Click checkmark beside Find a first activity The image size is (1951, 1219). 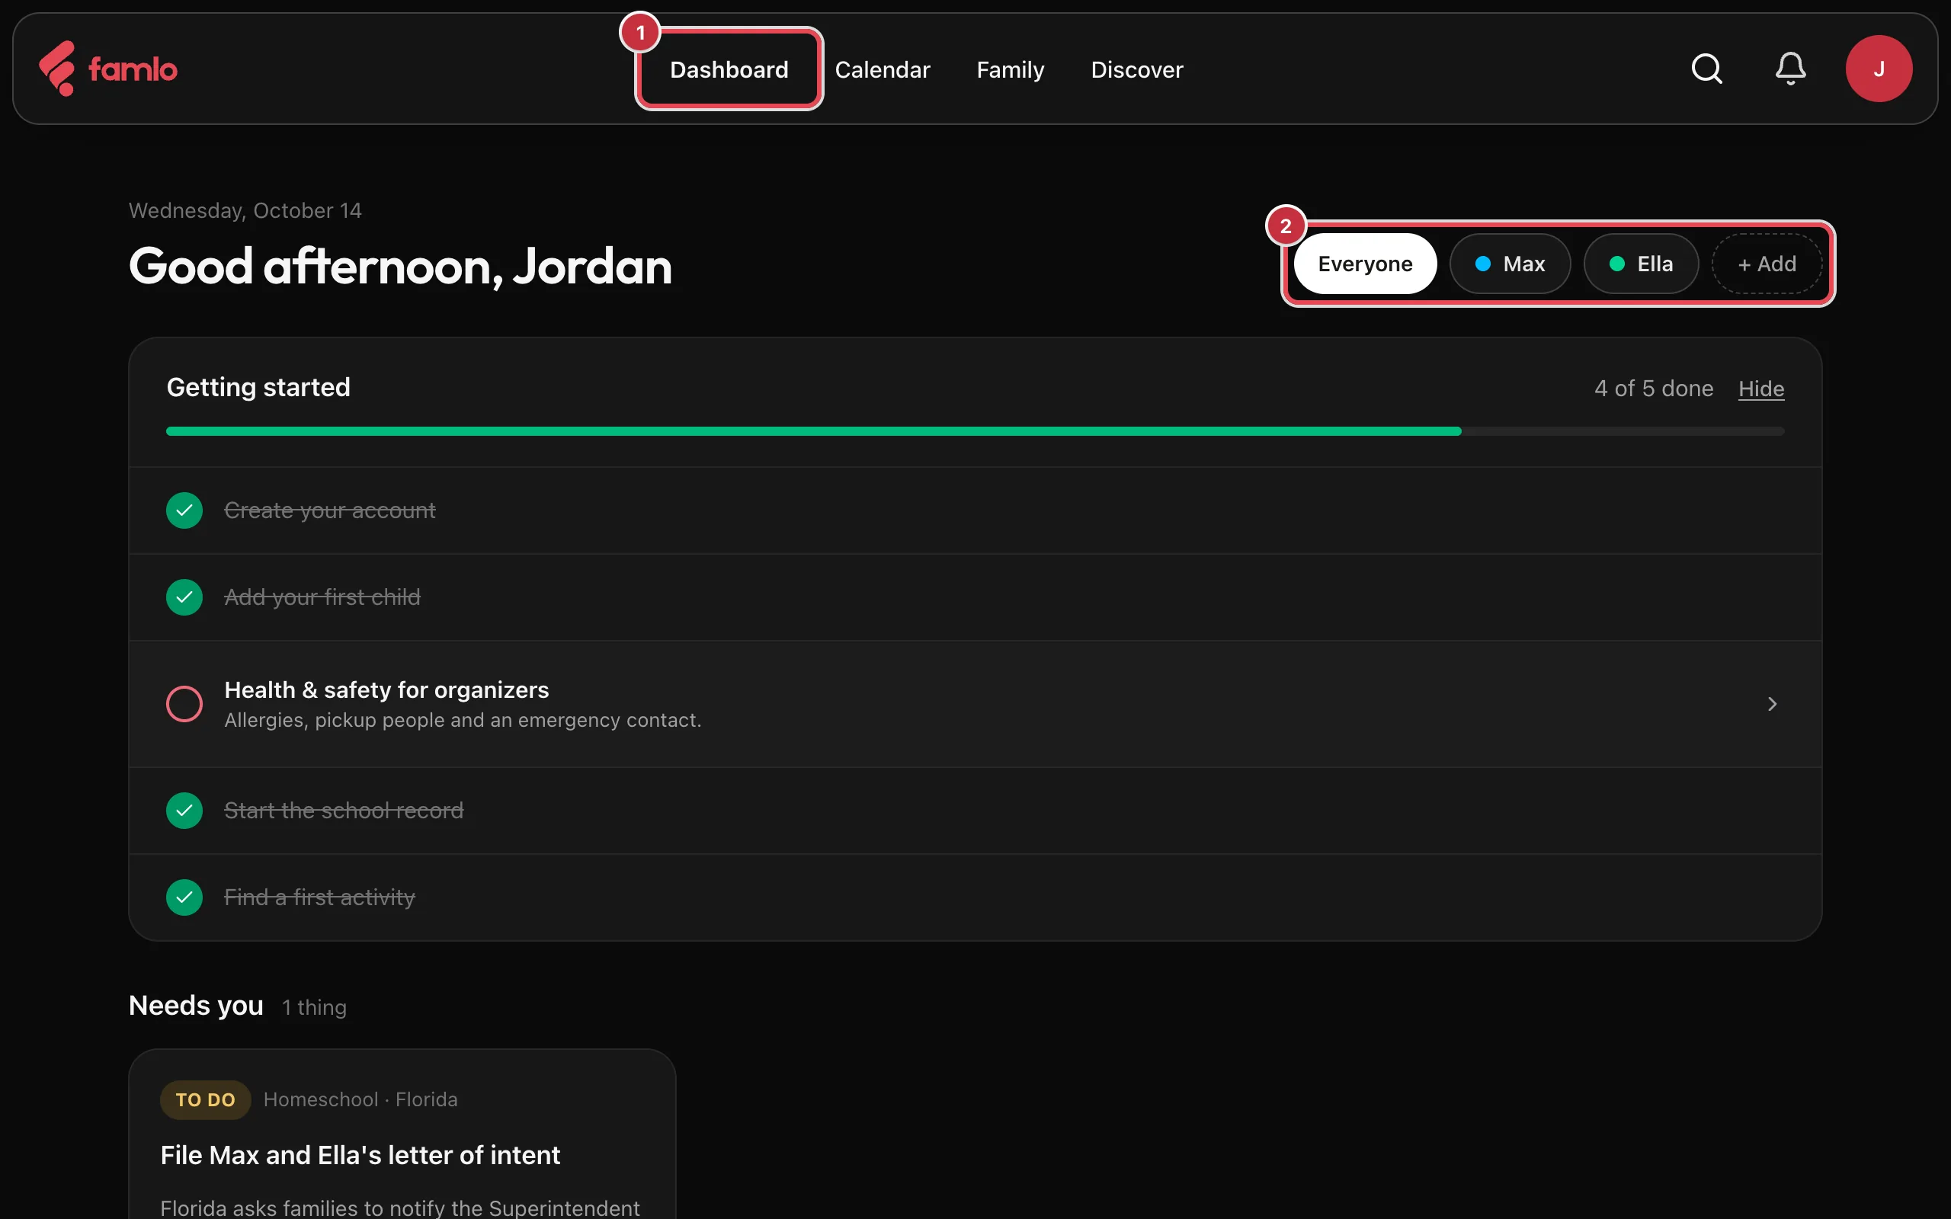[x=184, y=897]
